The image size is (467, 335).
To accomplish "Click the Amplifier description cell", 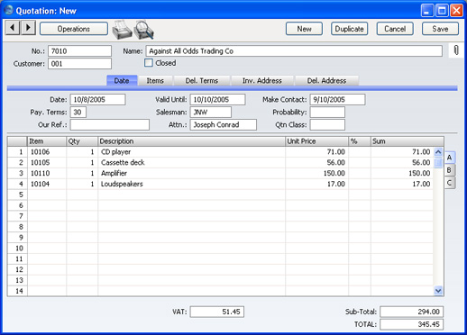I will tap(191, 173).
